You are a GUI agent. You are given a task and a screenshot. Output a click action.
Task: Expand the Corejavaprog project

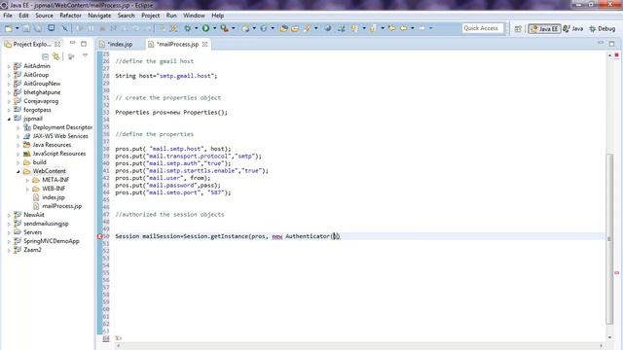pyautogui.click(x=9, y=101)
